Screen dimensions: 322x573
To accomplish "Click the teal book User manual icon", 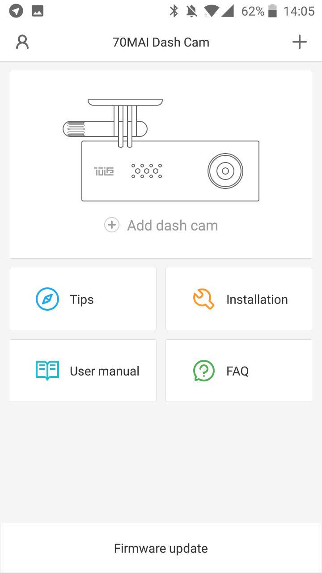I will coord(47,371).
